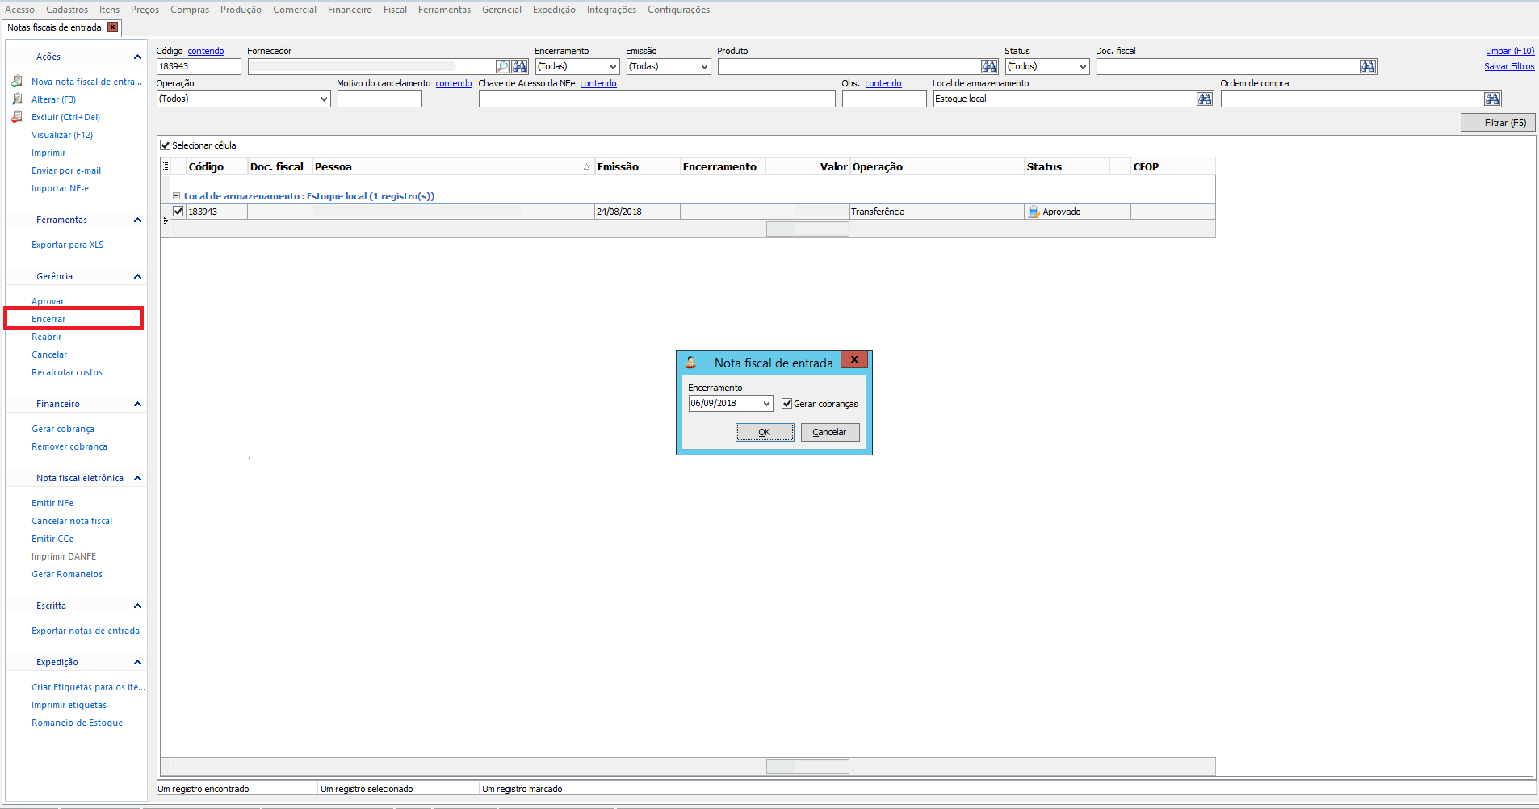The height and width of the screenshot is (809, 1539).
Task: Click the Alterar (F3) document icon
Action: pyautogui.click(x=17, y=99)
